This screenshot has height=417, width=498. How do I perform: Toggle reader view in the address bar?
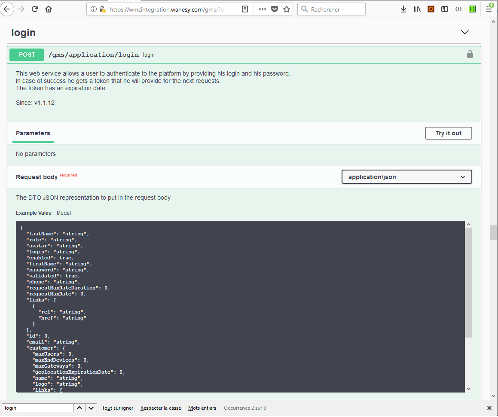(x=245, y=9)
